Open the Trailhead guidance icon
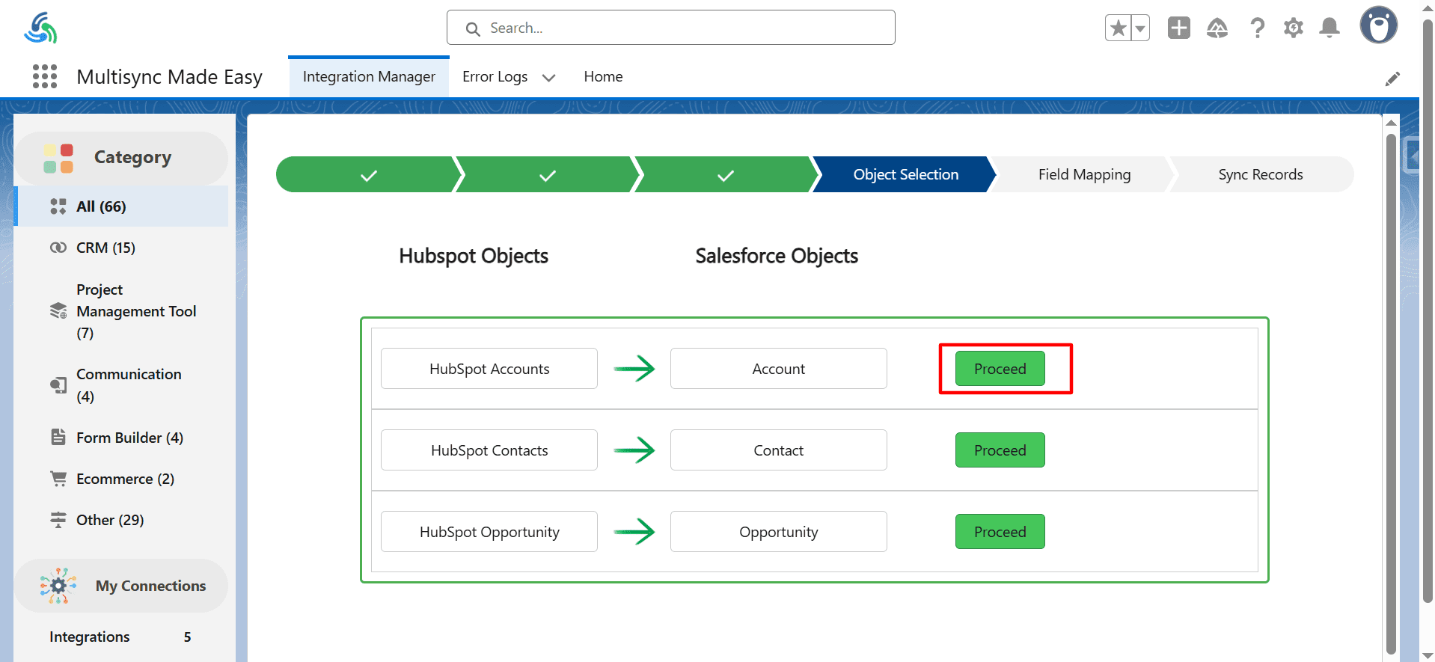 point(1217,28)
